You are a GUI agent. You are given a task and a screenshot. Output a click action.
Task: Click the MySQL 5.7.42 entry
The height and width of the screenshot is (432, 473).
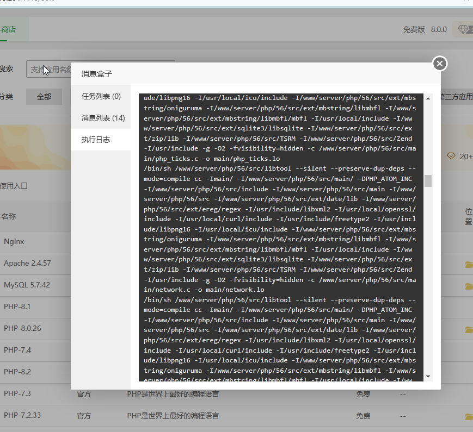click(x=27, y=285)
